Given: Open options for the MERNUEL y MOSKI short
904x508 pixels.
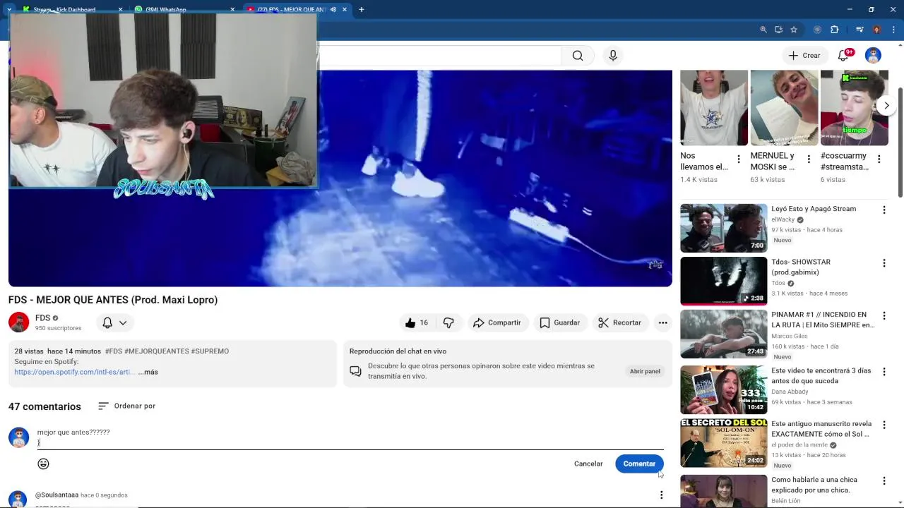Looking at the screenshot, I should 809,159.
